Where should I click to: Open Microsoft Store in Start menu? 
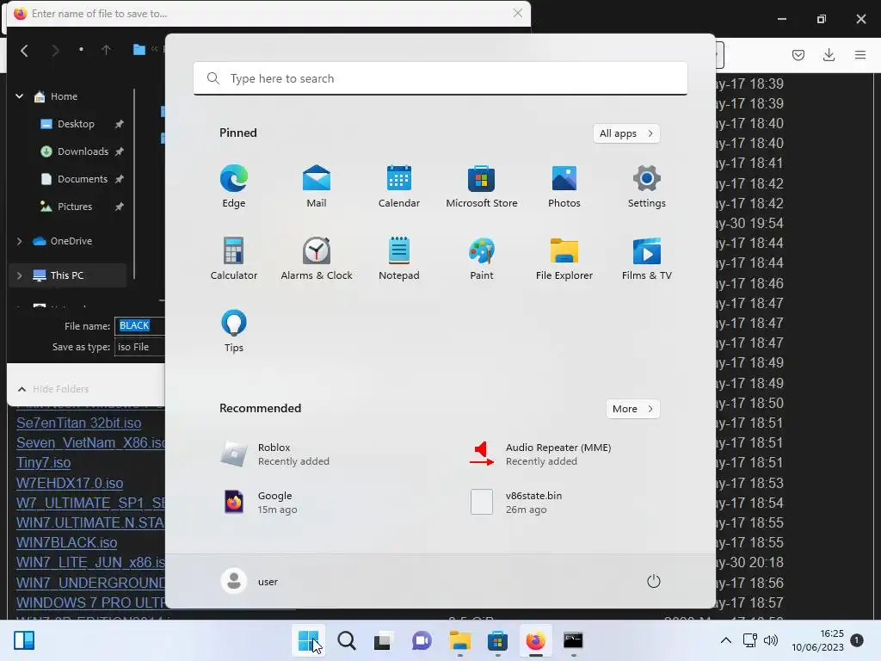[482, 186]
